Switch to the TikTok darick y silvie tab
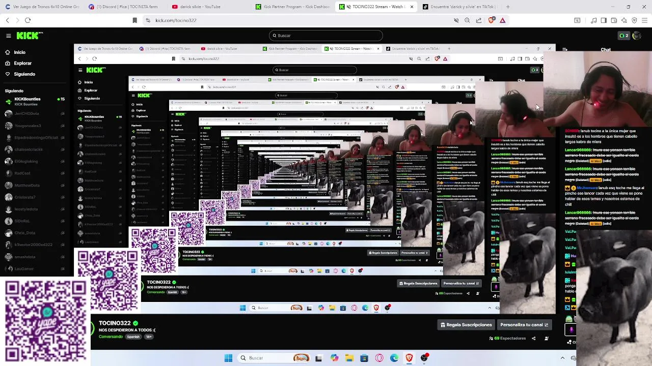Image resolution: width=652 pixels, height=366 pixels. 460,7
